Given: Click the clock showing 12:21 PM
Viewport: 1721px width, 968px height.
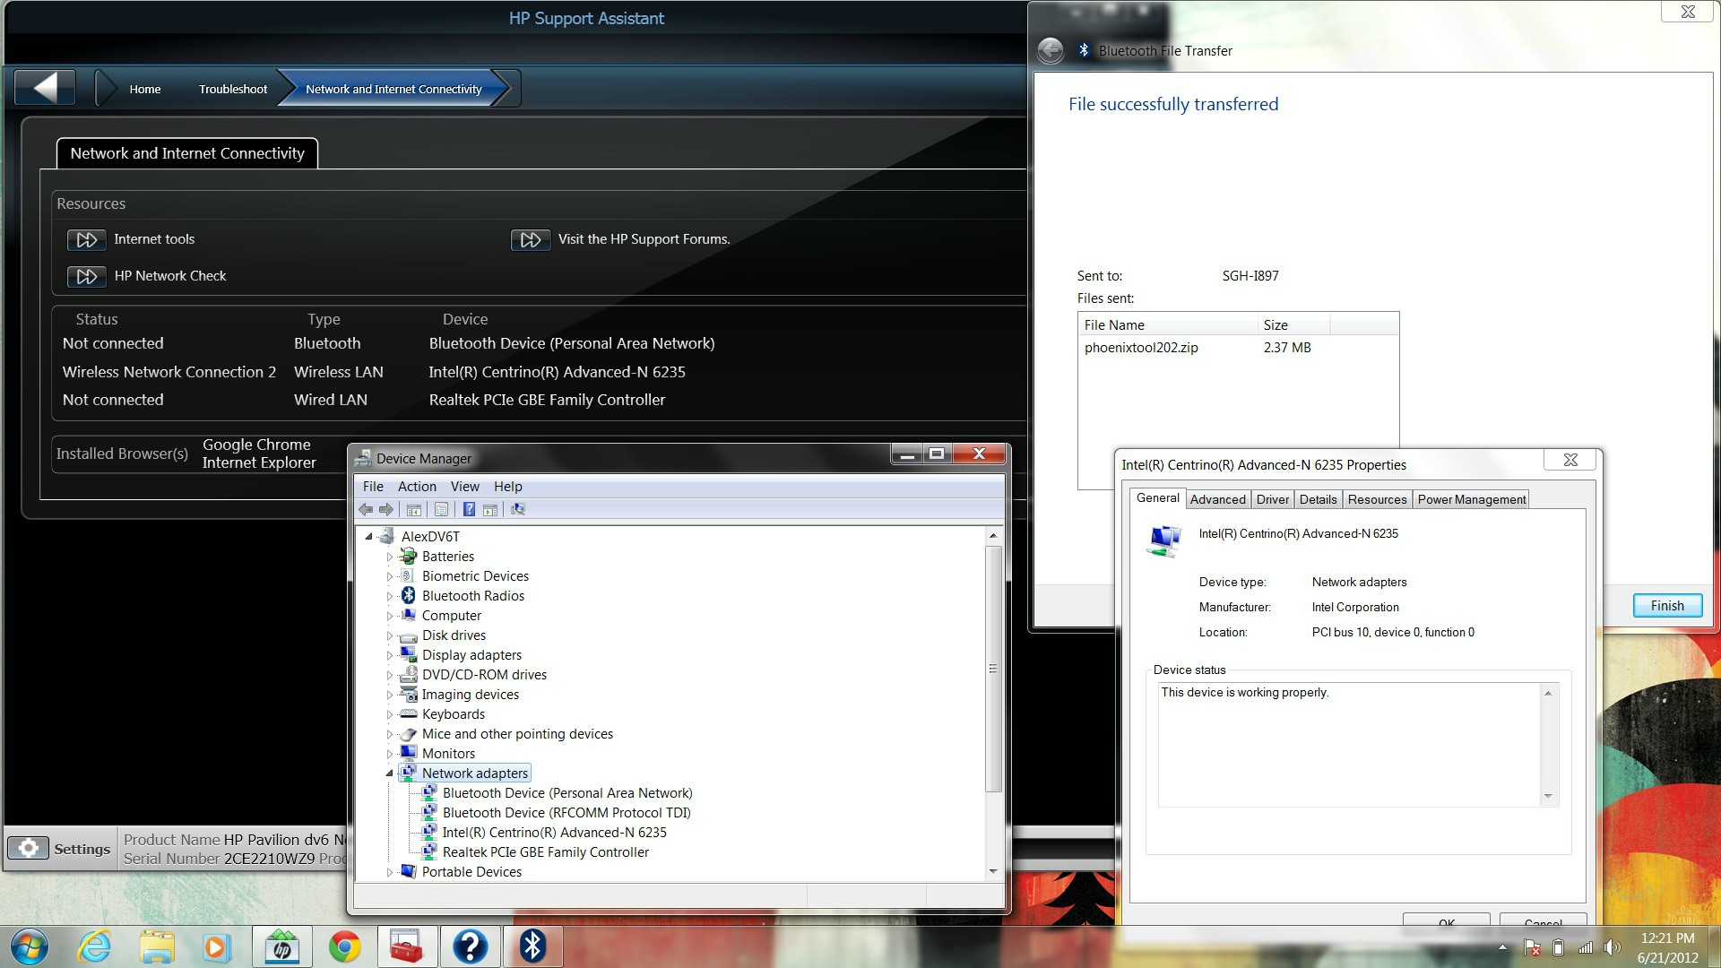Looking at the screenshot, I should 1667,938.
